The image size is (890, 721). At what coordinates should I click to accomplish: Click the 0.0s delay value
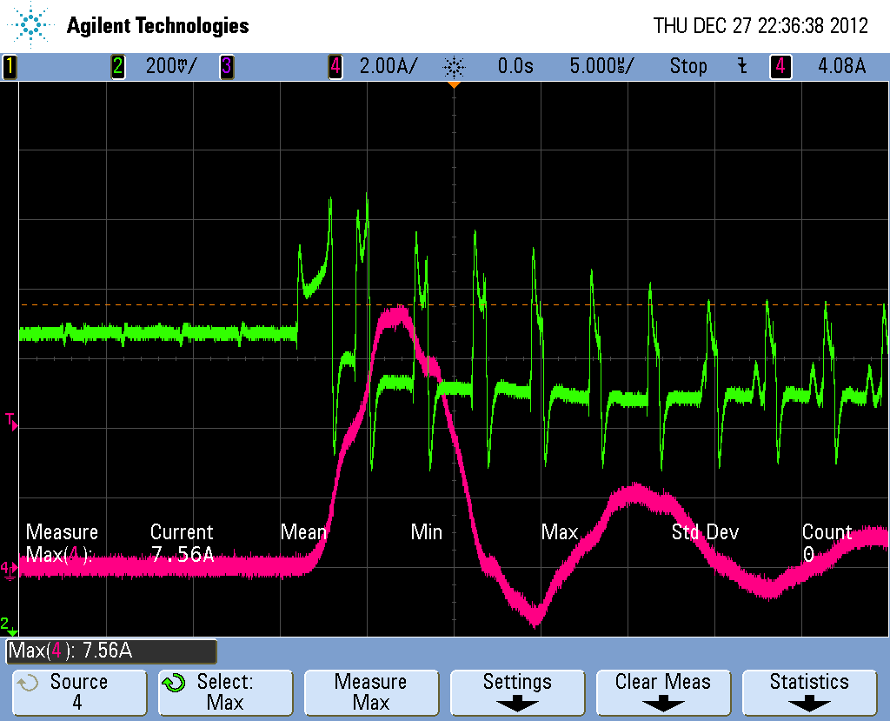click(515, 66)
